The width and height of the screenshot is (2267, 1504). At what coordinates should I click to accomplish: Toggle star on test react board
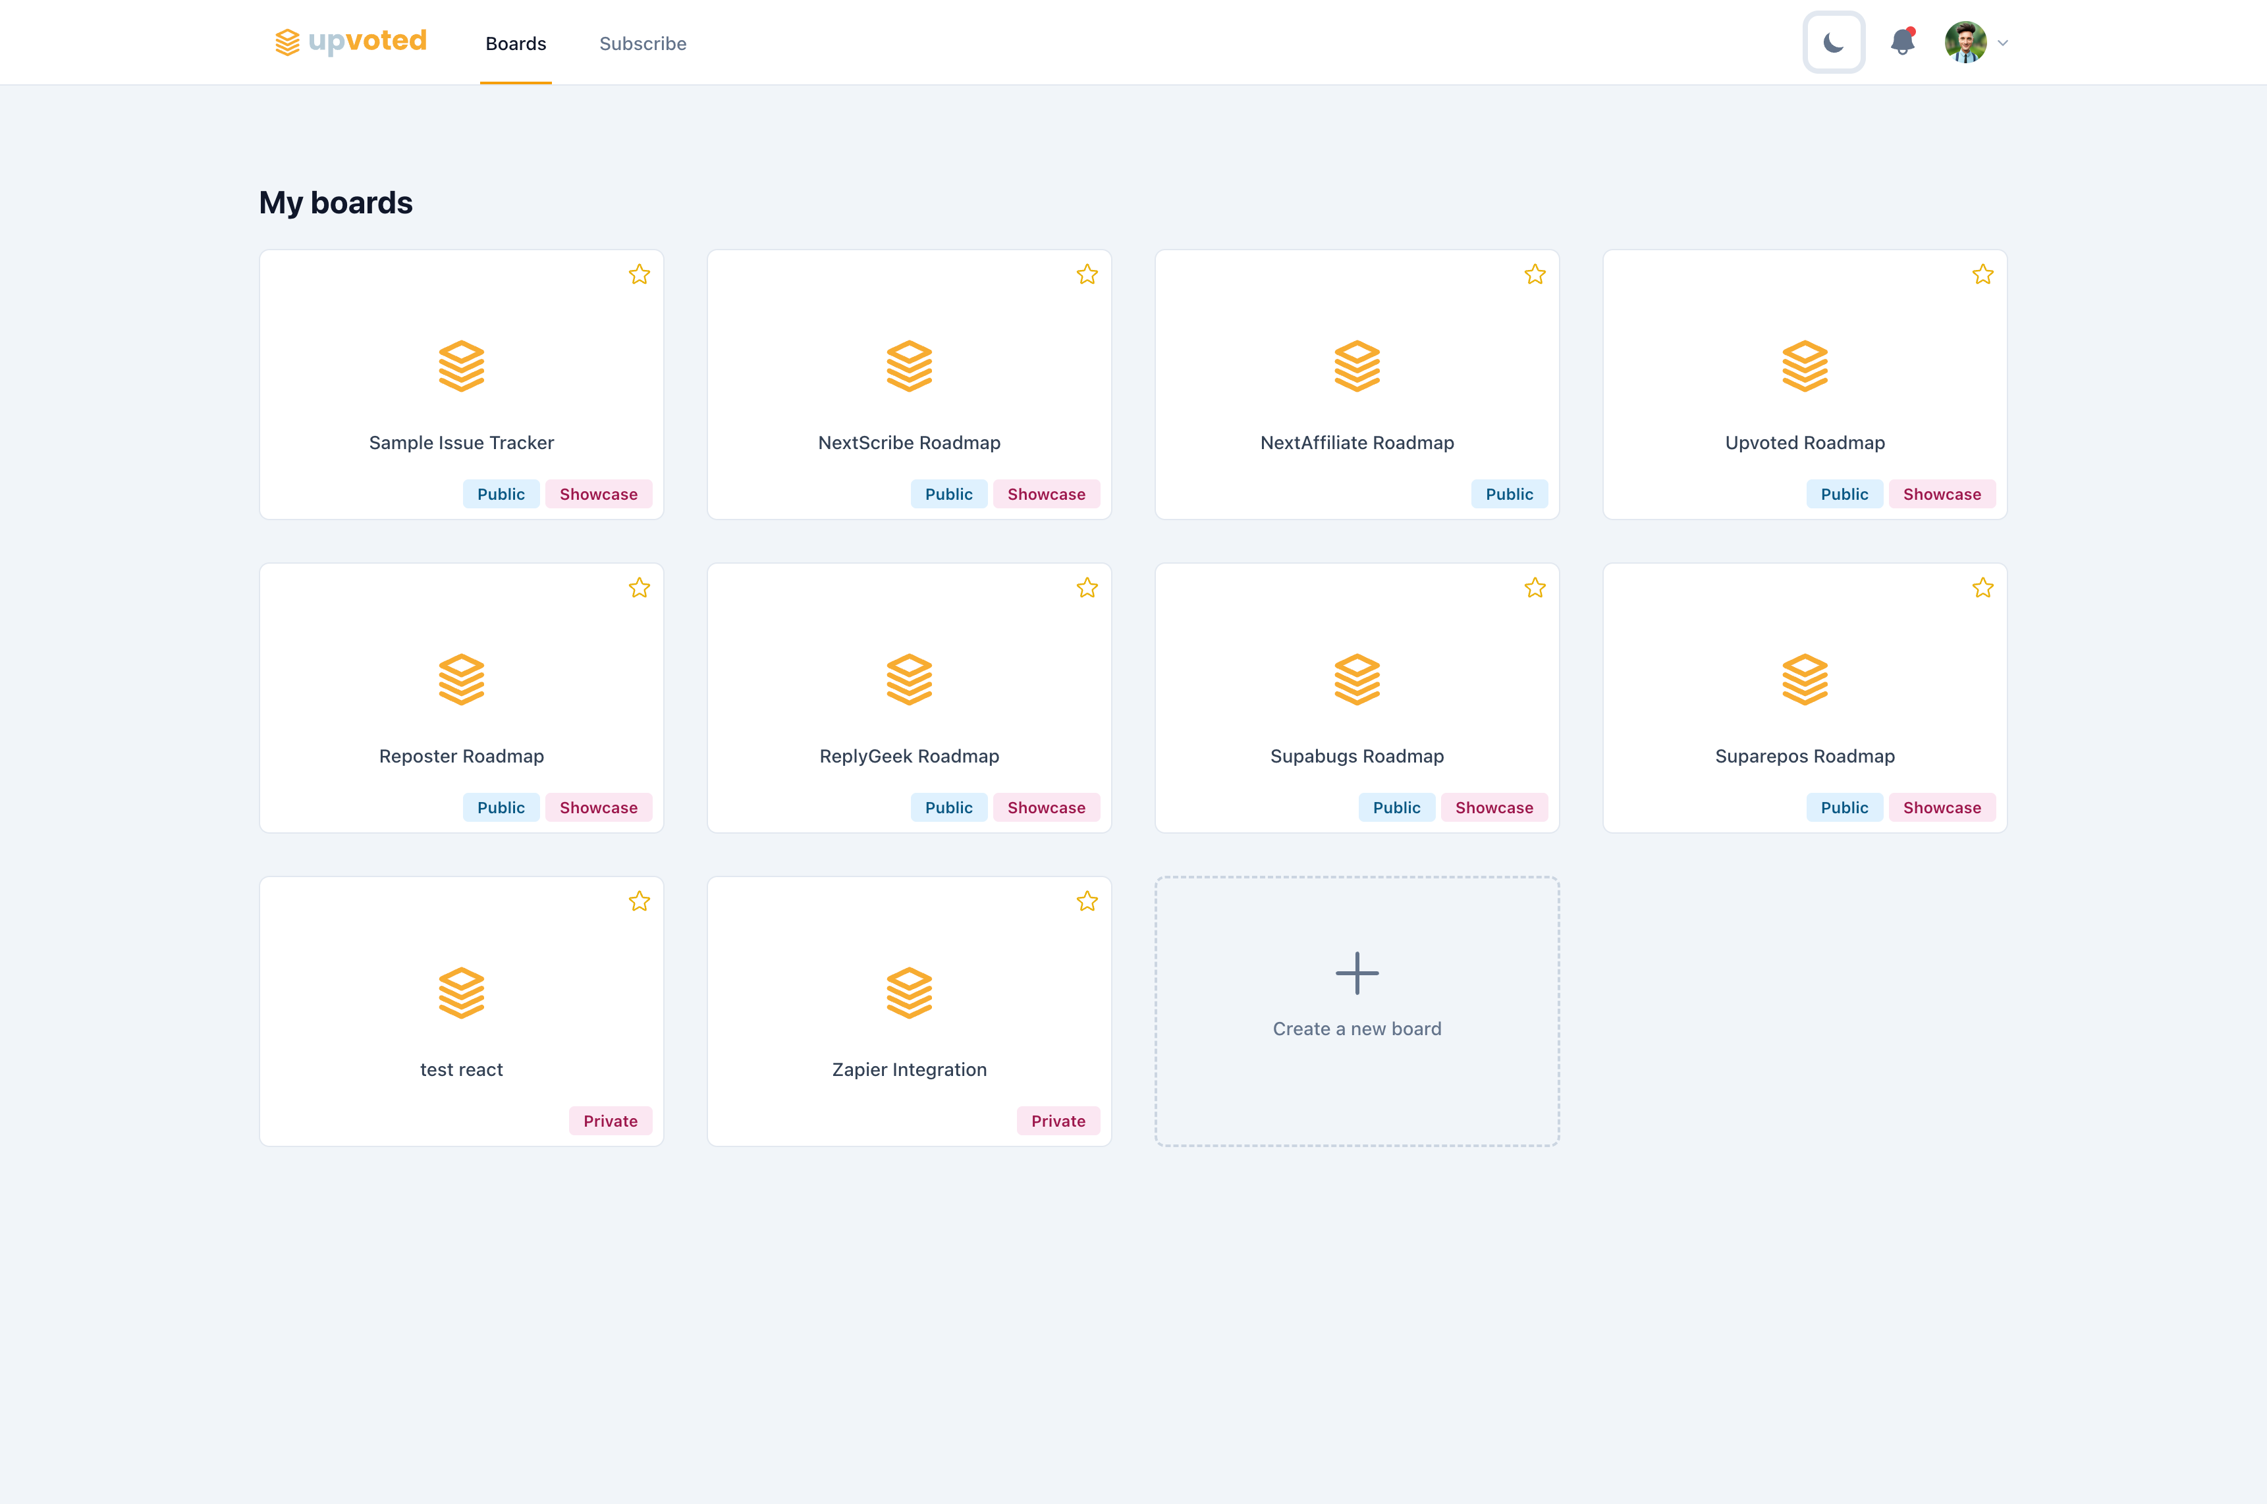(639, 901)
